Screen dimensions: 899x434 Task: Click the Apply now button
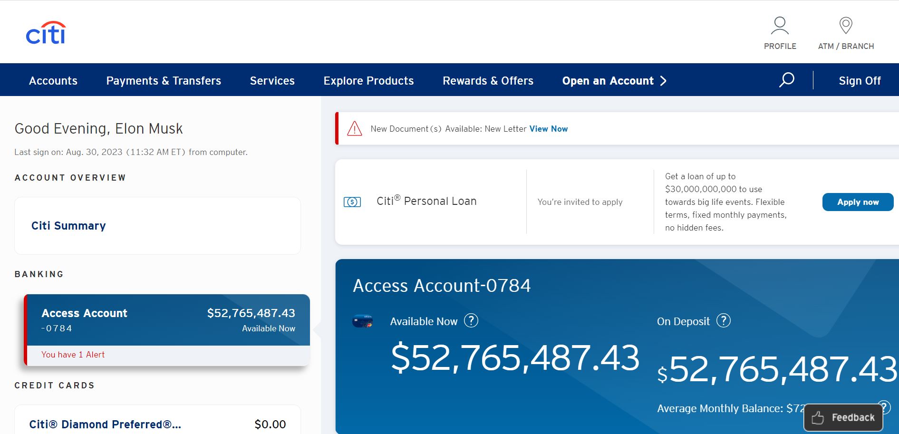(858, 202)
